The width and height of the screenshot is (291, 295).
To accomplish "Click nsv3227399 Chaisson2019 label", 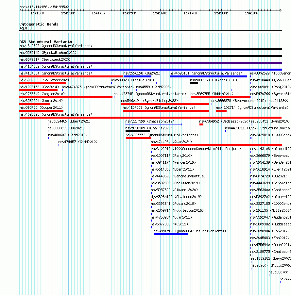I will click(x=150, y=121).
